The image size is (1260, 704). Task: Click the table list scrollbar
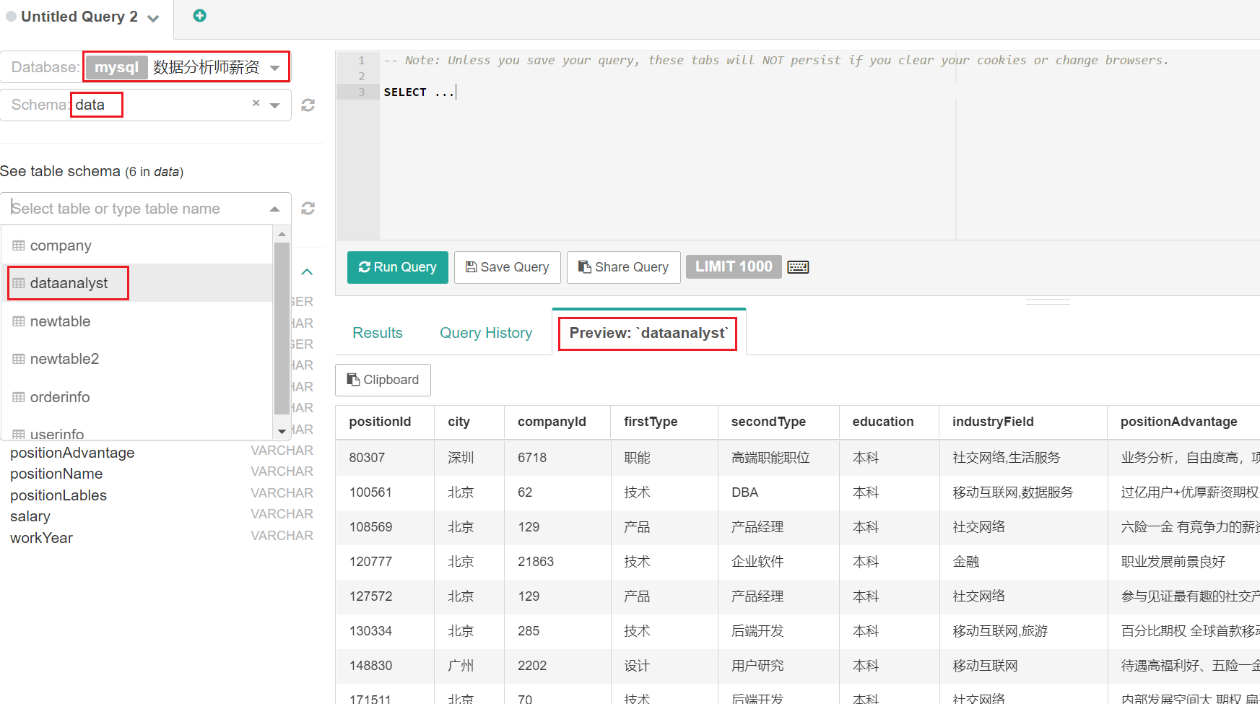[282, 329]
